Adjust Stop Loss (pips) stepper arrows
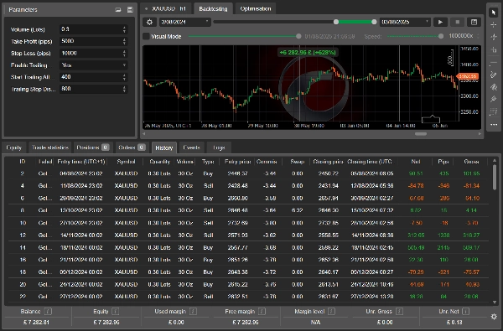The width and height of the screenshot is (503, 331). pyautogui.click(x=124, y=54)
